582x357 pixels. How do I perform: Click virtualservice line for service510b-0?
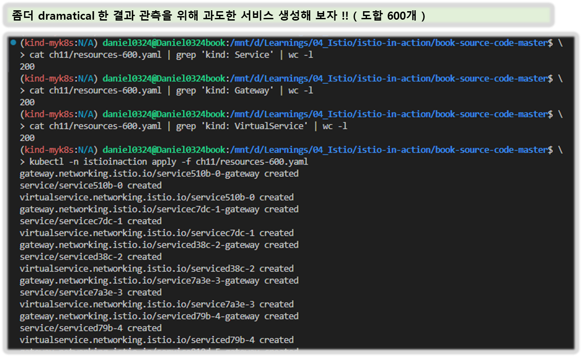(157, 197)
